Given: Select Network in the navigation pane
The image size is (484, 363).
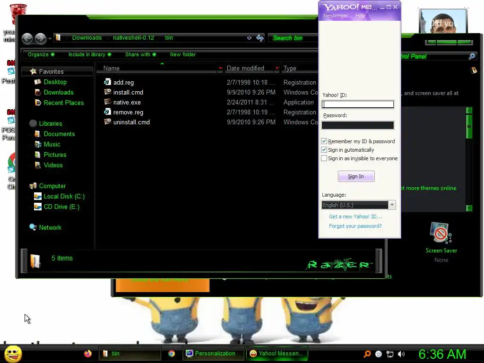Looking at the screenshot, I should click(x=50, y=227).
